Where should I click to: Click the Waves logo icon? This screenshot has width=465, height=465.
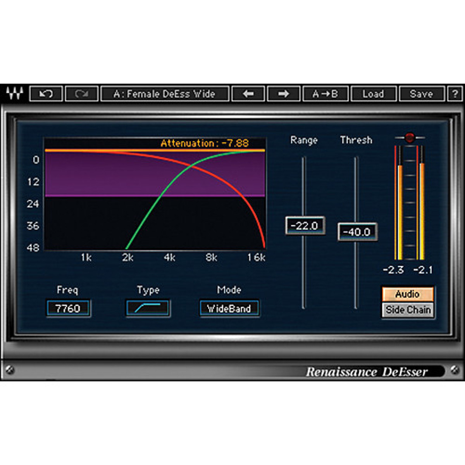(15, 94)
